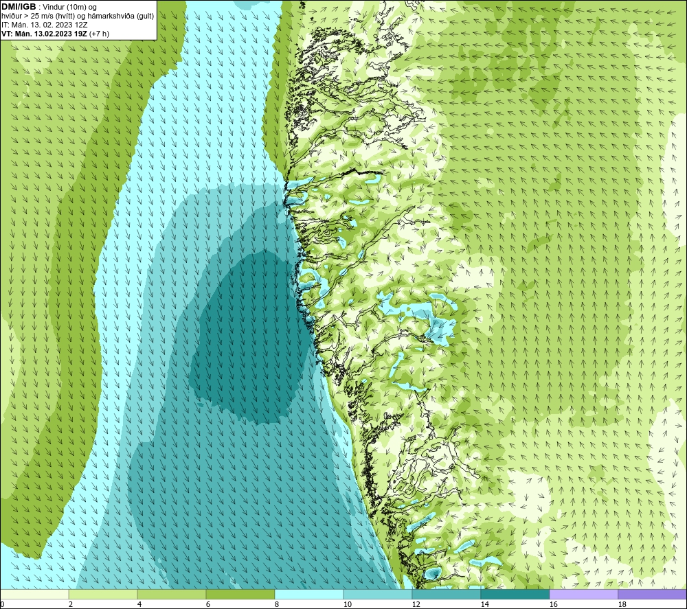
Task: Click the 0-2 m/s pale color swatch
Action: 34,594
